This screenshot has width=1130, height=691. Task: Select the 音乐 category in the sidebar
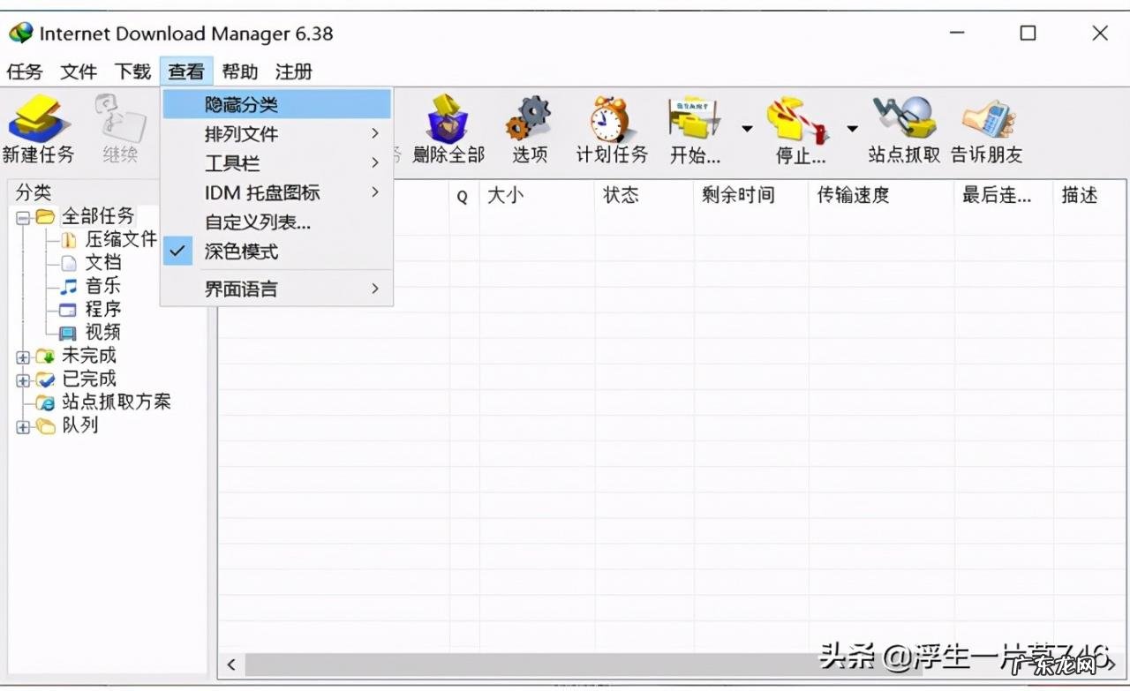point(102,285)
